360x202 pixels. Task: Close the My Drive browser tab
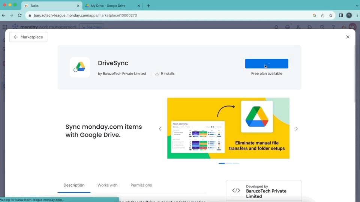click(139, 6)
